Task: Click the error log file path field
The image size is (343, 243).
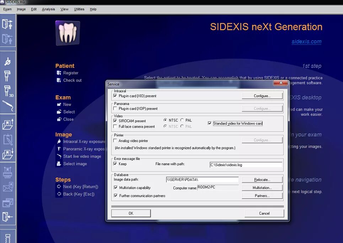Action: [x=246, y=165]
